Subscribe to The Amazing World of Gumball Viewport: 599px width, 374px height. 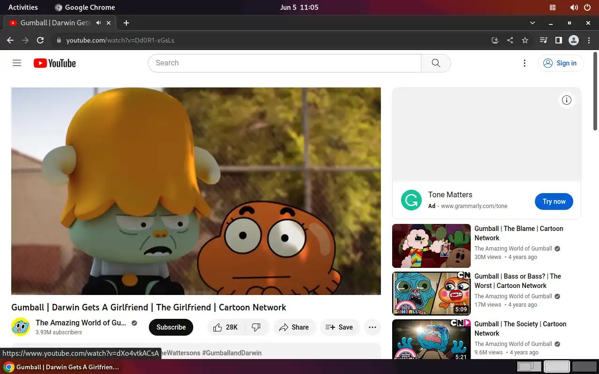[171, 327]
